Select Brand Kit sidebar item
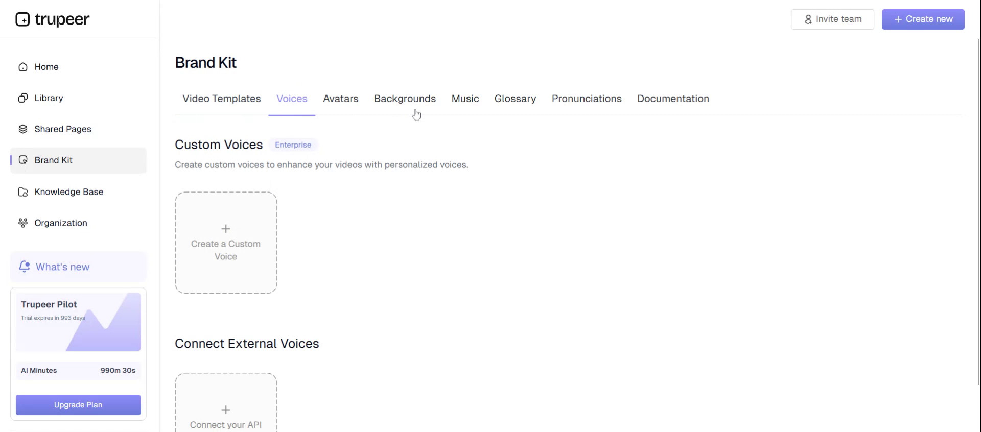The height and width of the screenshot is (432, 981). coord(78,160)
